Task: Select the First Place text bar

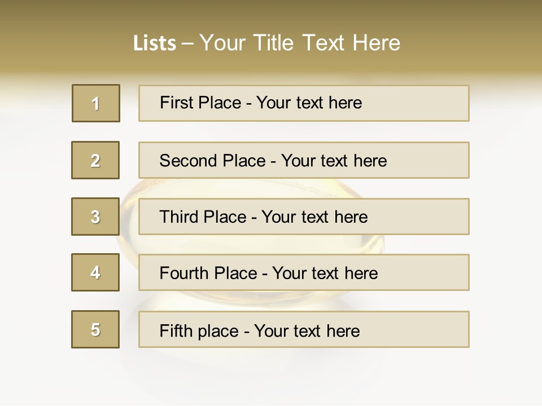Action: click(x=304, y=103)
